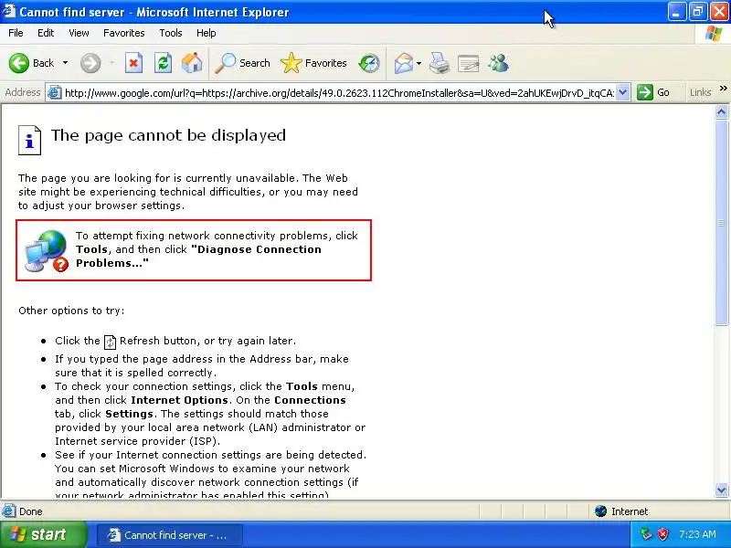Click the Refresh toolbar icon
Viewport: 731px width, 548px height.
click(164, 63)
